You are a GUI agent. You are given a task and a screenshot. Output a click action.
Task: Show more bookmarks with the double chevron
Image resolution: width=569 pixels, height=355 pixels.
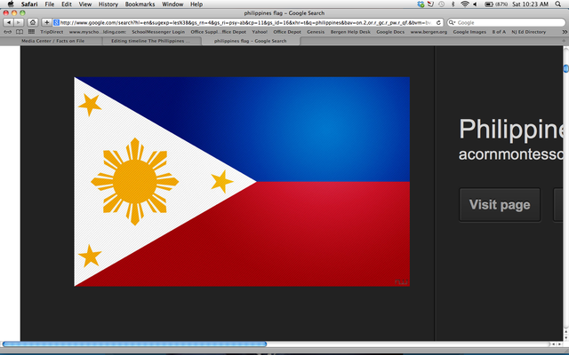[x=565, y=32]
